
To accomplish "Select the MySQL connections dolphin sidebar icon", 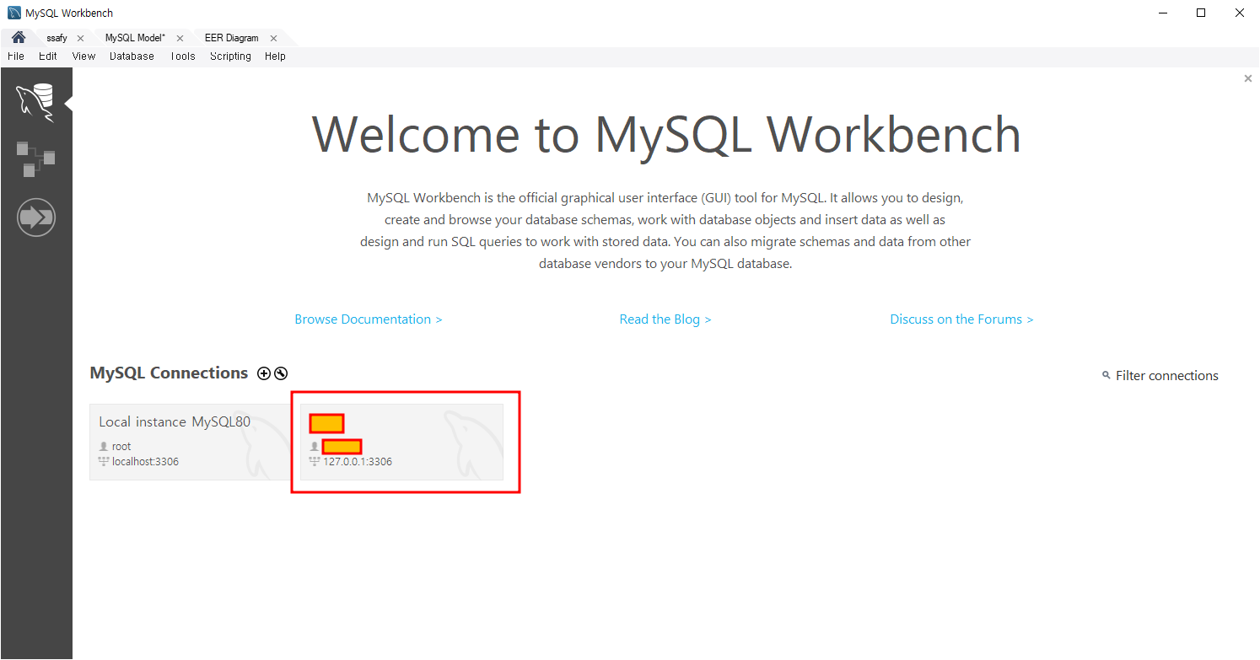I will coord(35,103).
